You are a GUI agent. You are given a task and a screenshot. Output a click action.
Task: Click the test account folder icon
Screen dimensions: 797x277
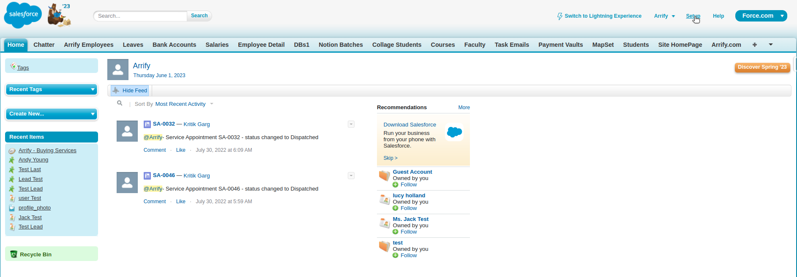384,247
